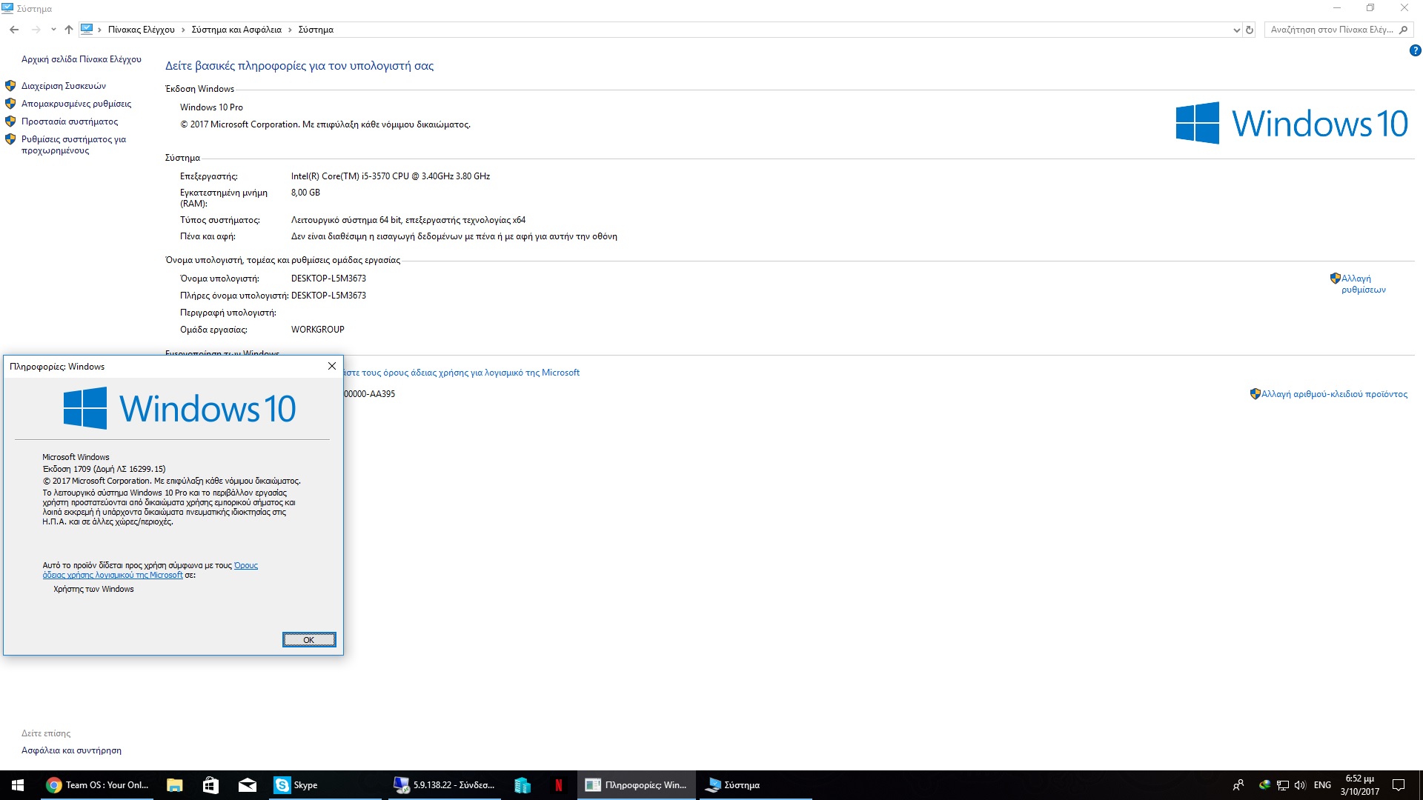This screenshot has width=1423, height=800.
Task: Open clock and calendar showing 6:52 μμ
Action: tap(1360, 785)
